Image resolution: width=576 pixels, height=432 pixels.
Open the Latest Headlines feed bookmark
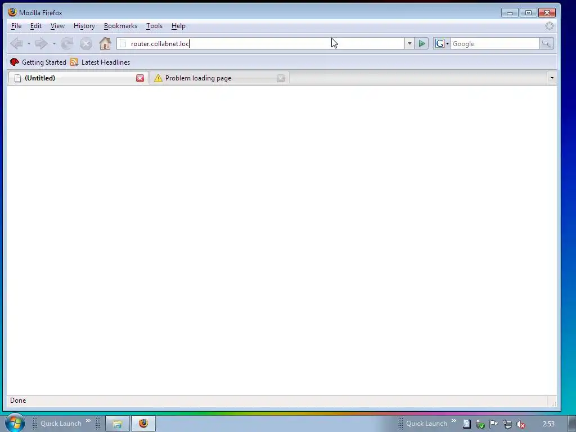[x=100, y=62]
